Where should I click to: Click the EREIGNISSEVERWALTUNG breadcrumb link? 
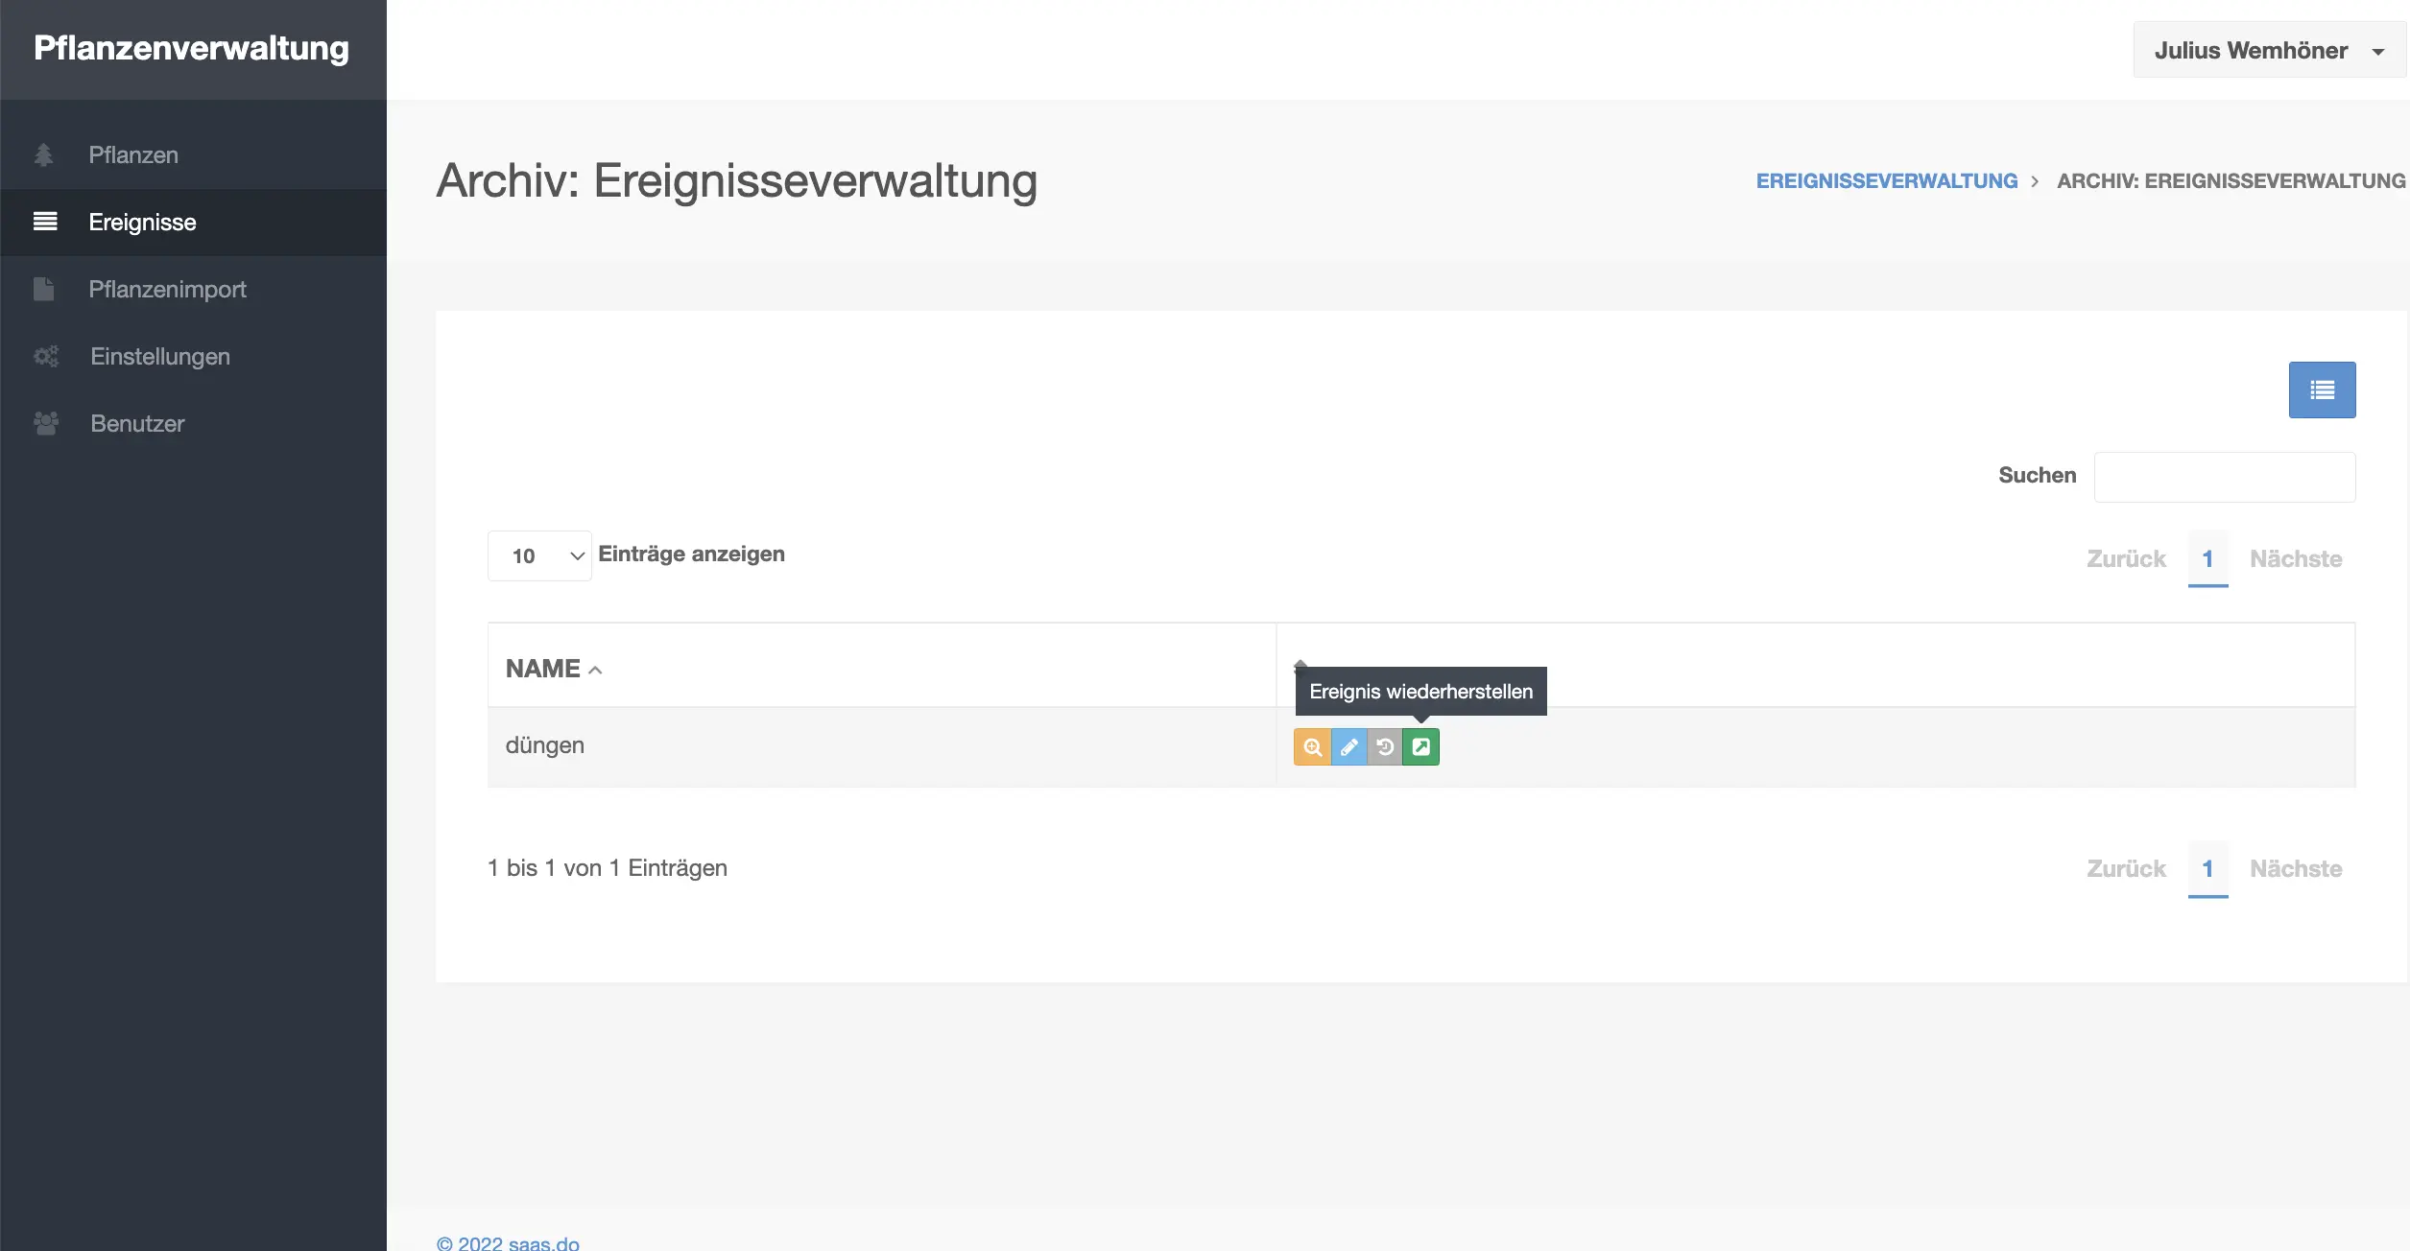click(x=1886, y=181)
